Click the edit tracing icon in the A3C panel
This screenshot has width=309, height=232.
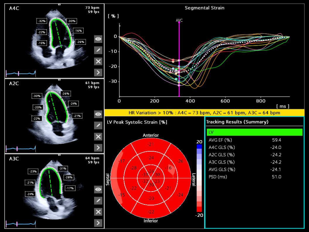(98, 201)
